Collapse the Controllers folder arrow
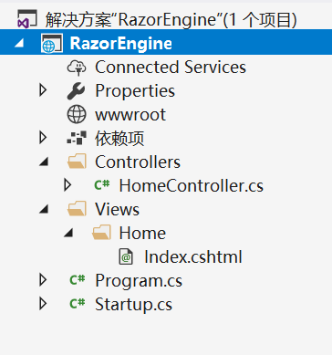 point(44,162)
